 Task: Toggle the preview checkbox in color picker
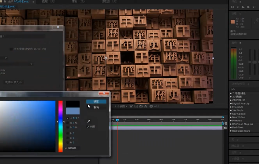pos(88,127)
